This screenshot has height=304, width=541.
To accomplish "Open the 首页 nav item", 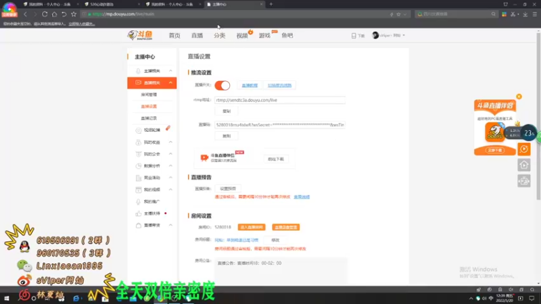I will 174,36.
